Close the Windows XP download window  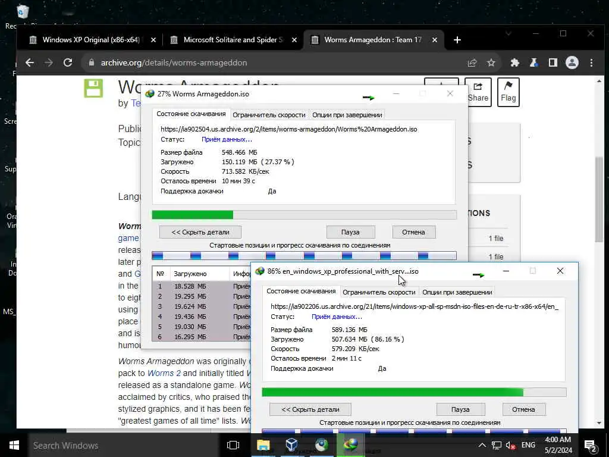tap(560, 271)
